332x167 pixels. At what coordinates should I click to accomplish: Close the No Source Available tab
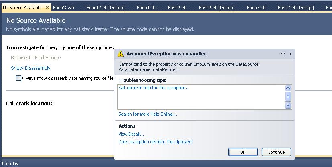[x=47, y=8]
